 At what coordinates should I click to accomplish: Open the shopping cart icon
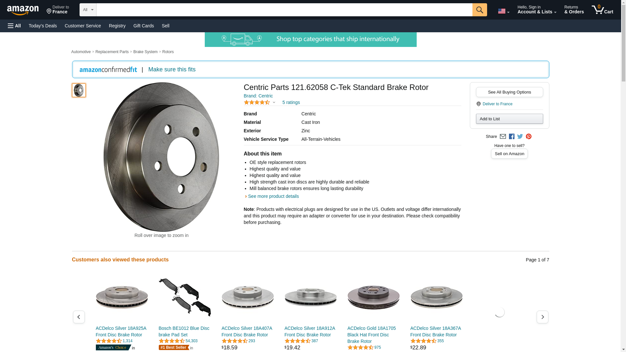(x=603, y=10)
